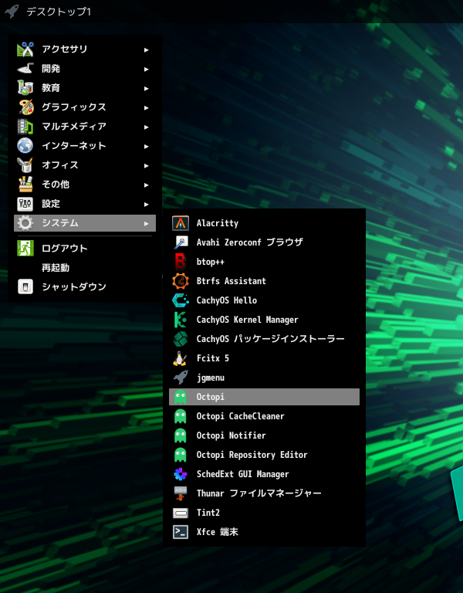Click the jgmenu rocket icon
The height and width of the screenshot is (593, 463).
[x=181, y=378]
